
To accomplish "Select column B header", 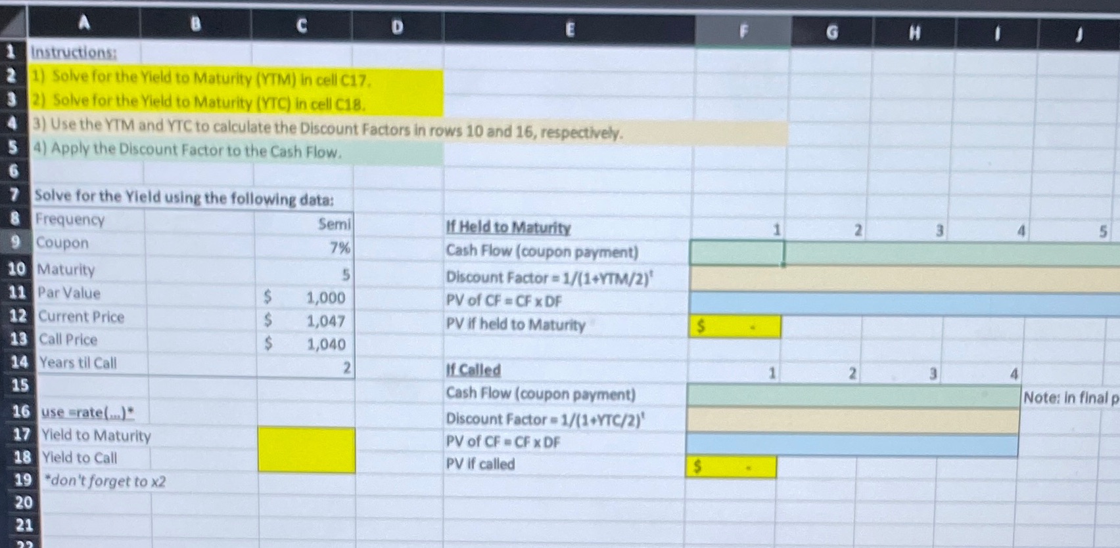I will click(195, 24).
